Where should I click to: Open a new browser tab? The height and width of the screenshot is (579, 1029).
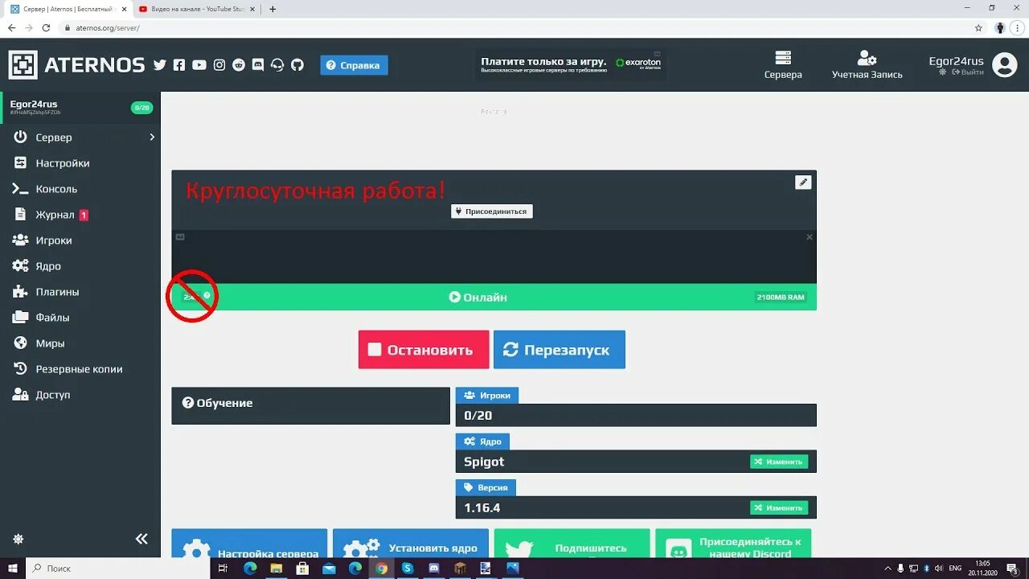[x=273, y=9]
